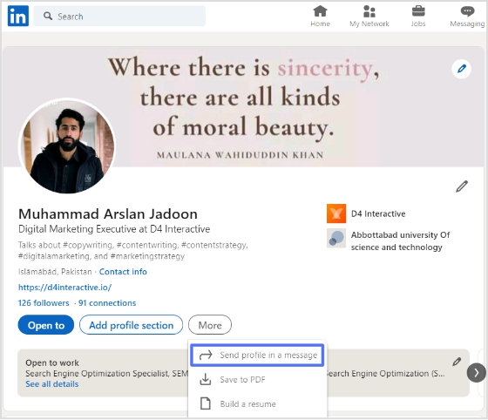This screenshot has height=420, width=488.
Task: Click the headline Digital Marketing Executive at D4 Interactive
Action: tap(114, 229)
